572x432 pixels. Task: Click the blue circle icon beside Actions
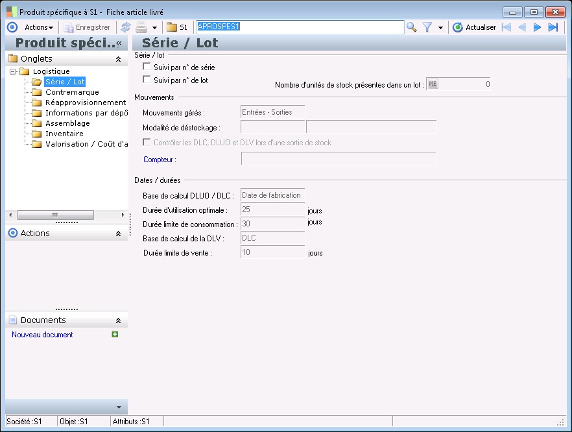[12, 27]
